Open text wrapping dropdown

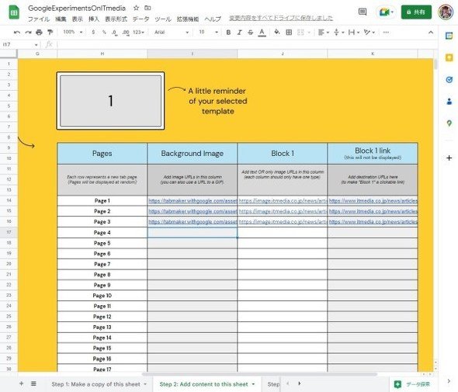354,33
